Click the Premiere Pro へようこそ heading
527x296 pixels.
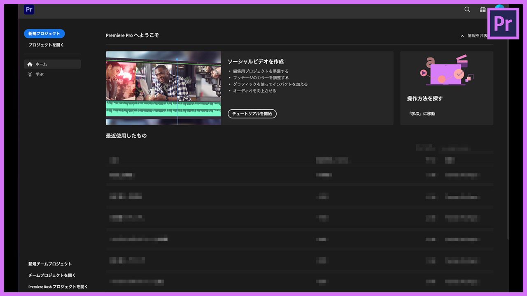tap(132, 35)
